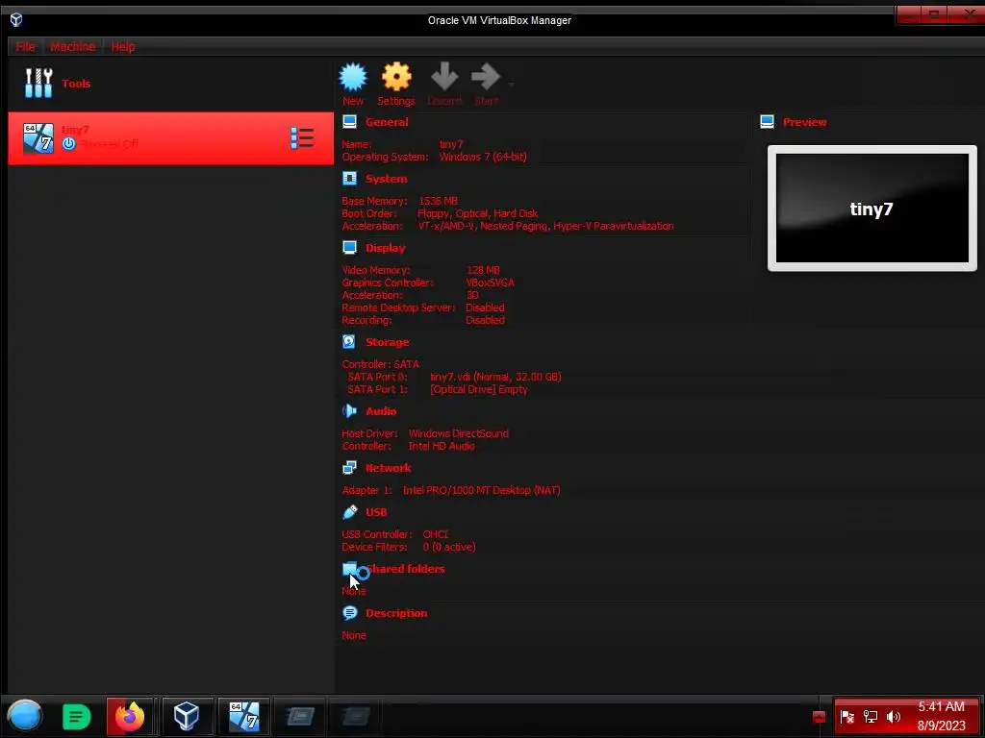
Task: Click the VirtualBox cube icon in title bar
Action: pos(16,20)
